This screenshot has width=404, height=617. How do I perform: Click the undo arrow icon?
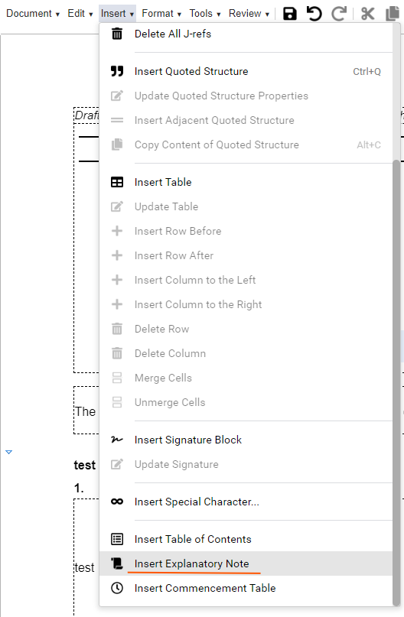314,14
